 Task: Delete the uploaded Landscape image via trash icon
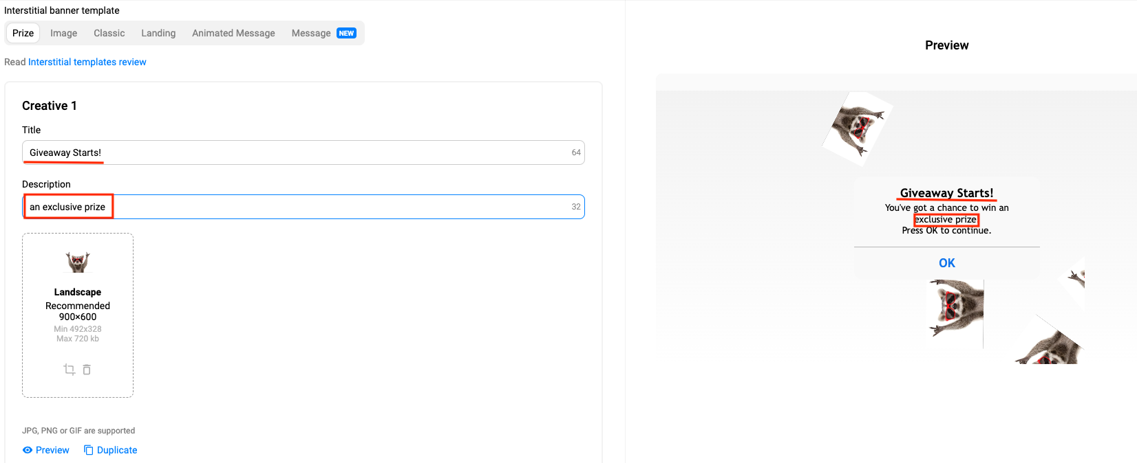tap(87, 370)
